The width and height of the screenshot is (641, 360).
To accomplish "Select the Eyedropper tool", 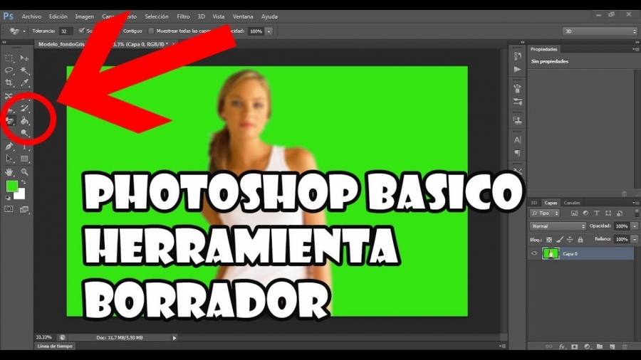I will coord(24,83).
